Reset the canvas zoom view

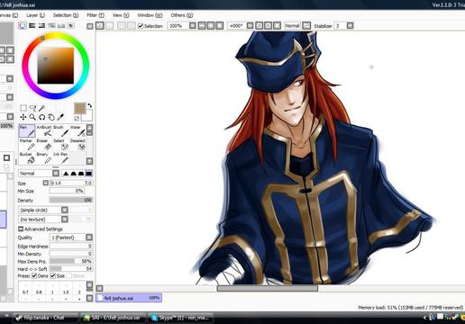point(220,26)
